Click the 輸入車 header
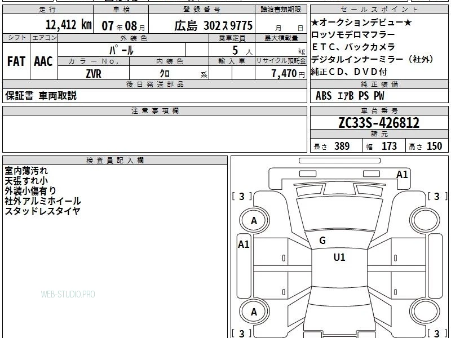This screenshot has height=338, width=451. pyautogui.click(x=232, y=61)
